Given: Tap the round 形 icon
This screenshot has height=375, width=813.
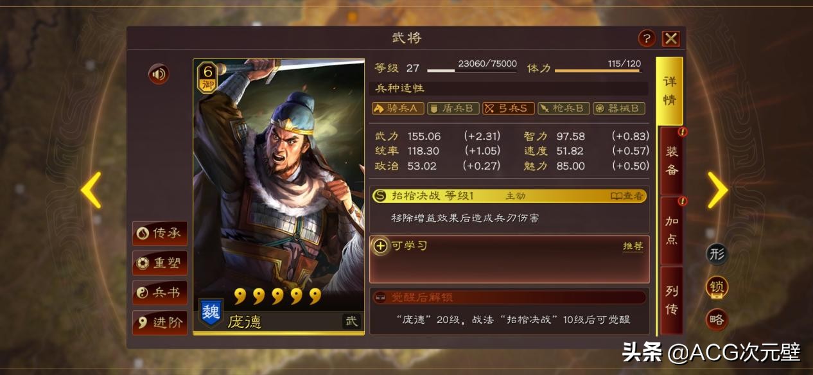Looking at the screenshot, I should click(x=717, y=254).
